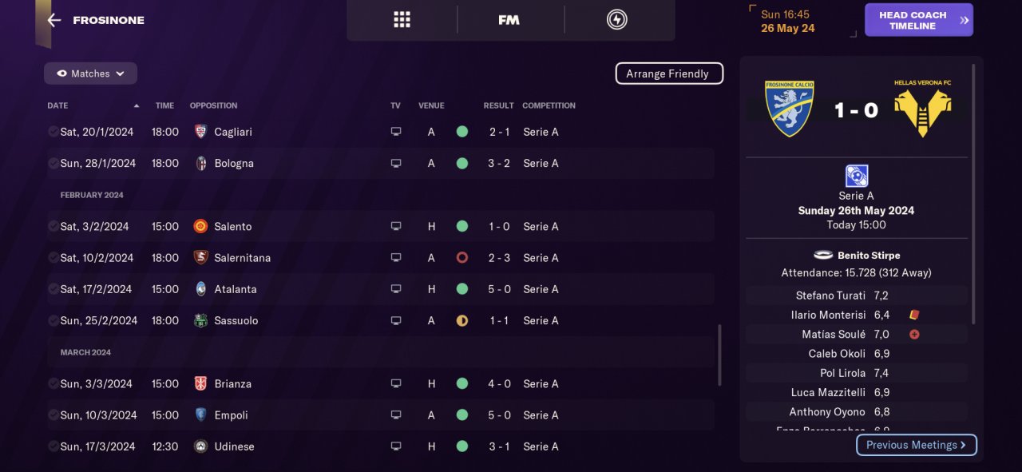1022x472 pixels.
Task: Click the Serie A competition logo
Action: (x=857, y=176)
